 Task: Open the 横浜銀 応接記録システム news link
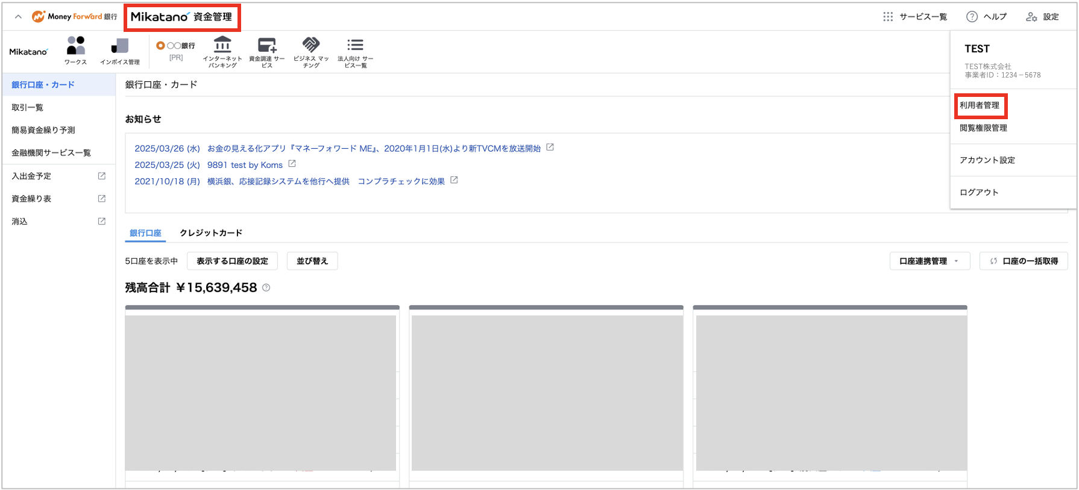point(326,181)
